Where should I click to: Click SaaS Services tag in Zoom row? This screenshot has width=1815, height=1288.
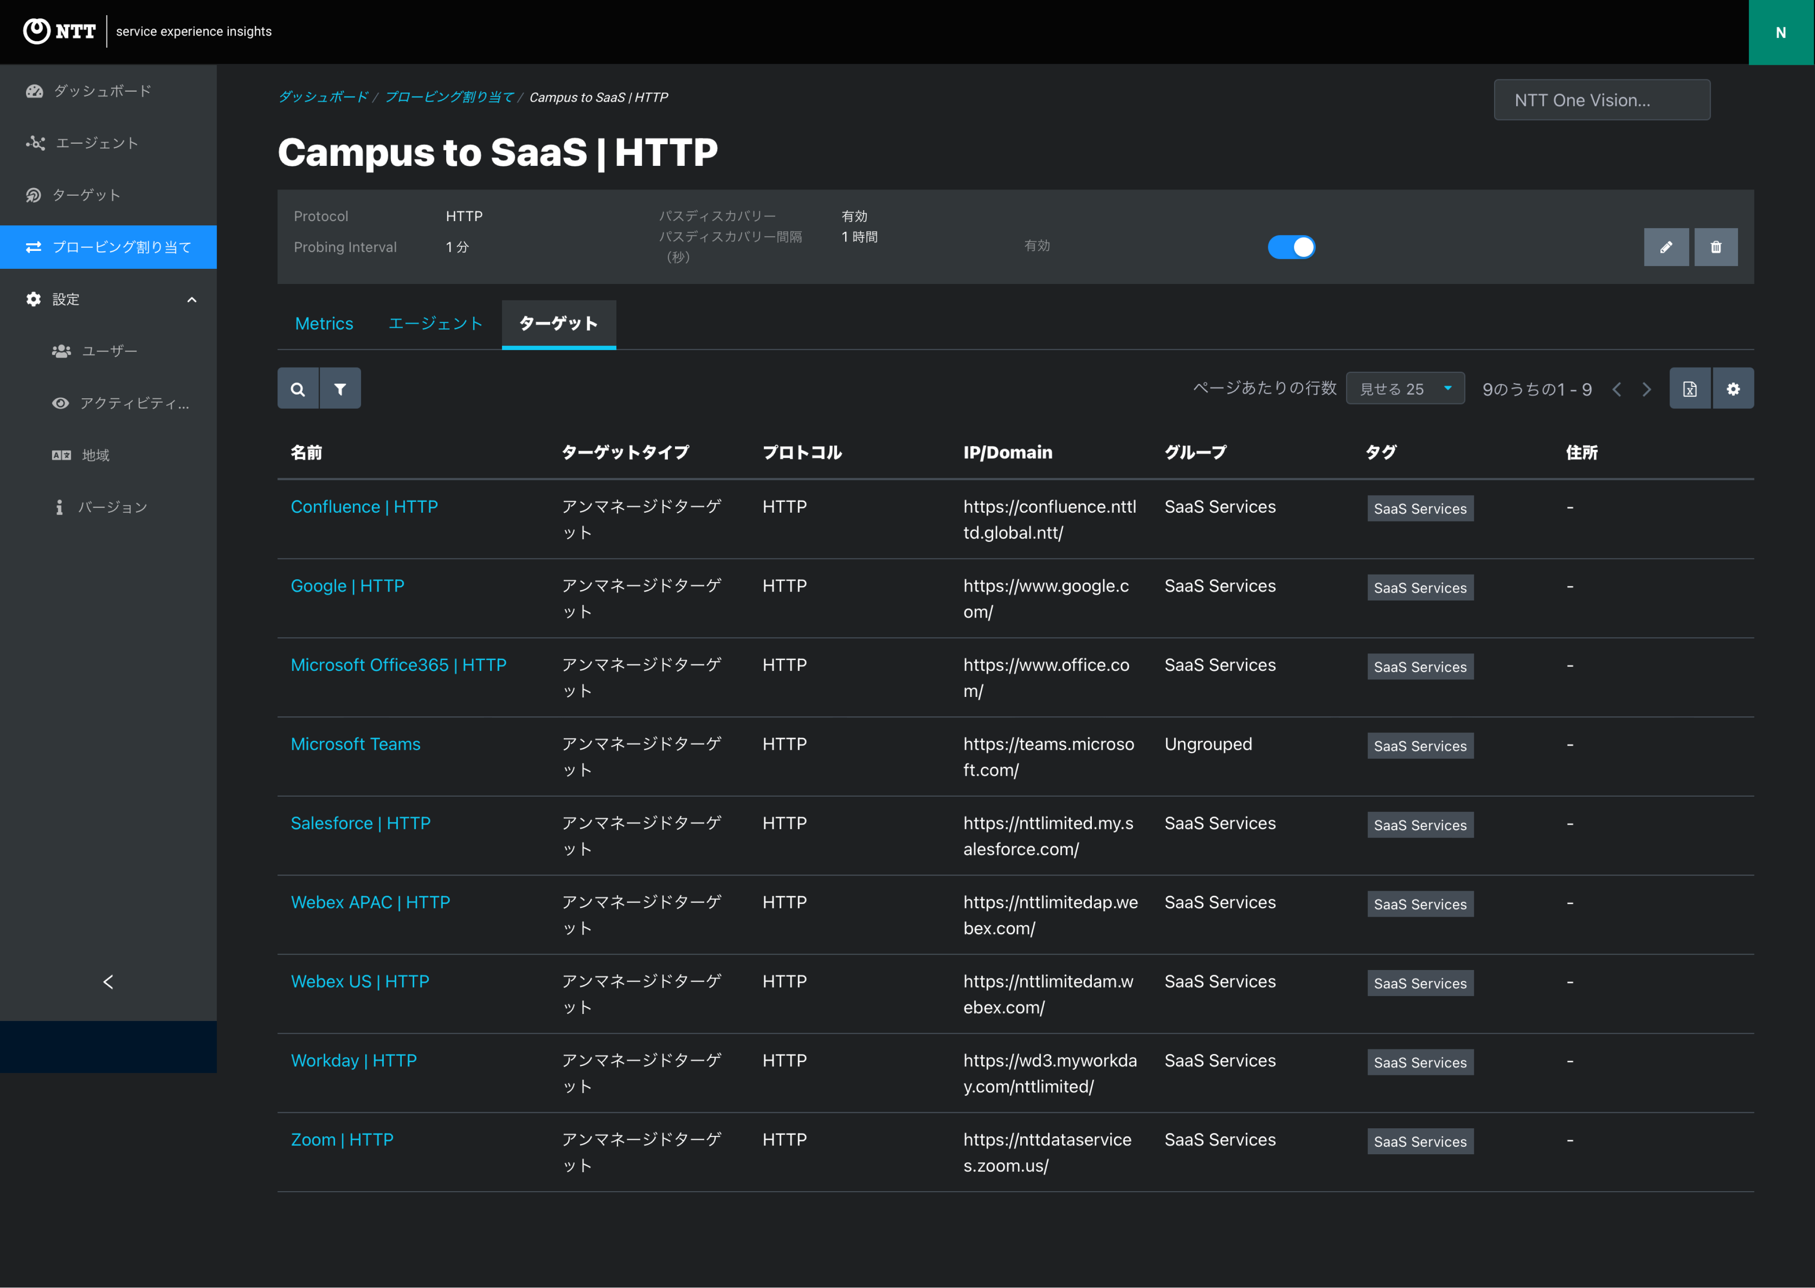click(1420, 1141)
